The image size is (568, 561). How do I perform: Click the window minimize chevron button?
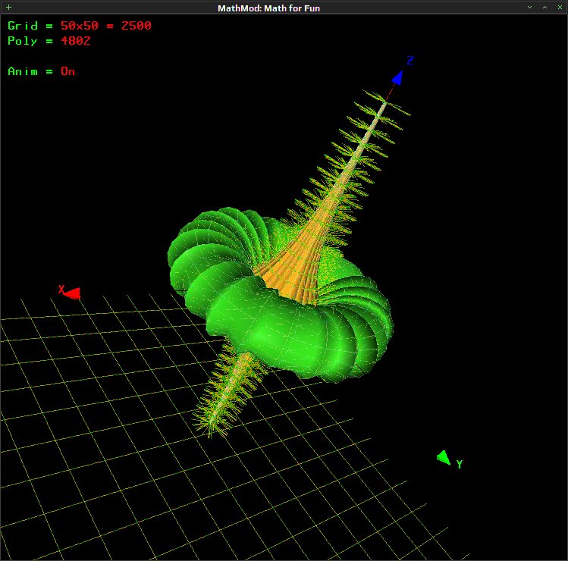tap(529, 8)
